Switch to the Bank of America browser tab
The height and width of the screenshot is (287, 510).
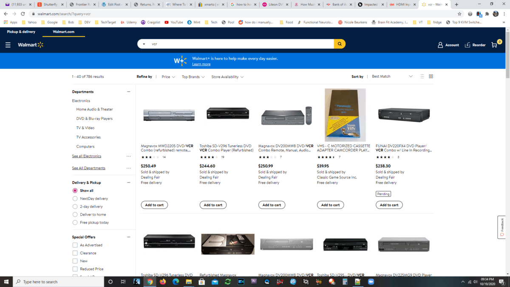338,5
